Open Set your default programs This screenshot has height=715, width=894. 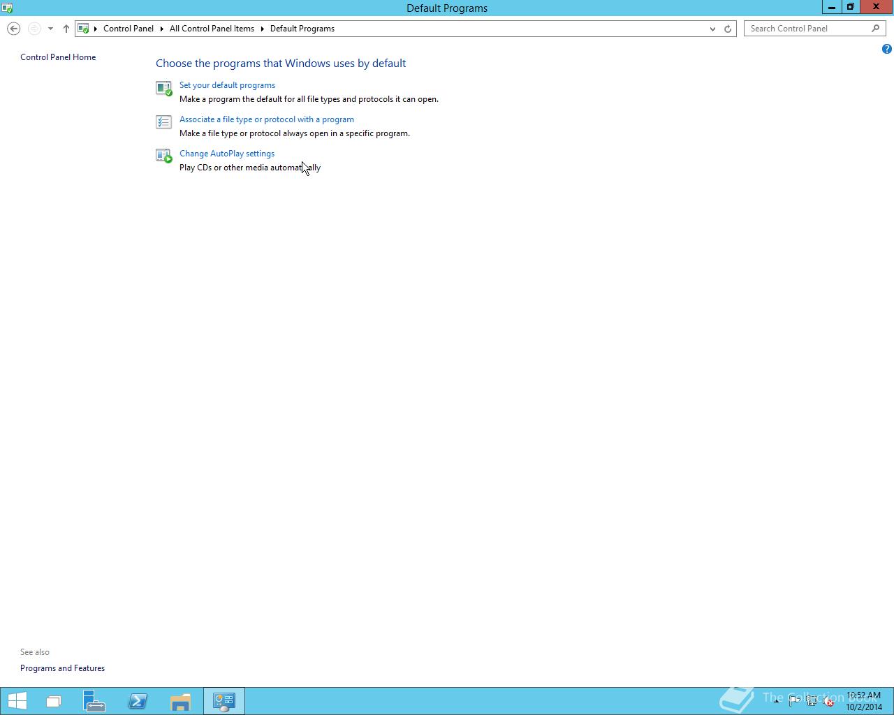pos(227,85)
